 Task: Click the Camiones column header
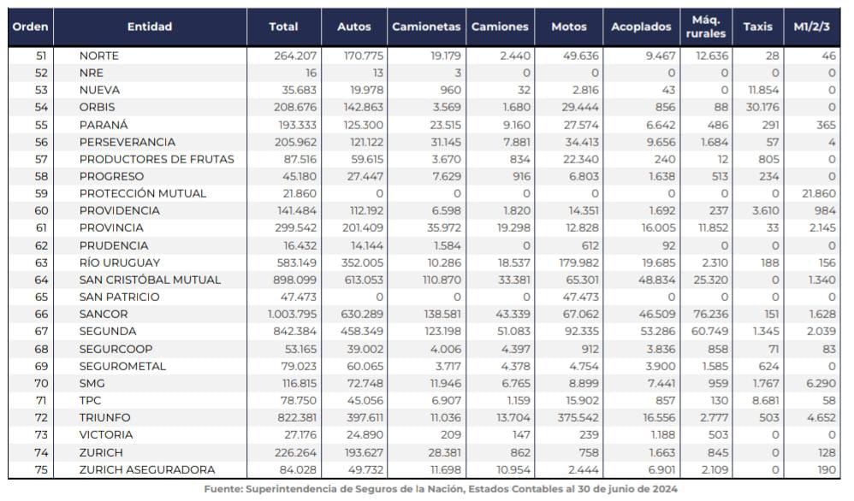[500, 27]
